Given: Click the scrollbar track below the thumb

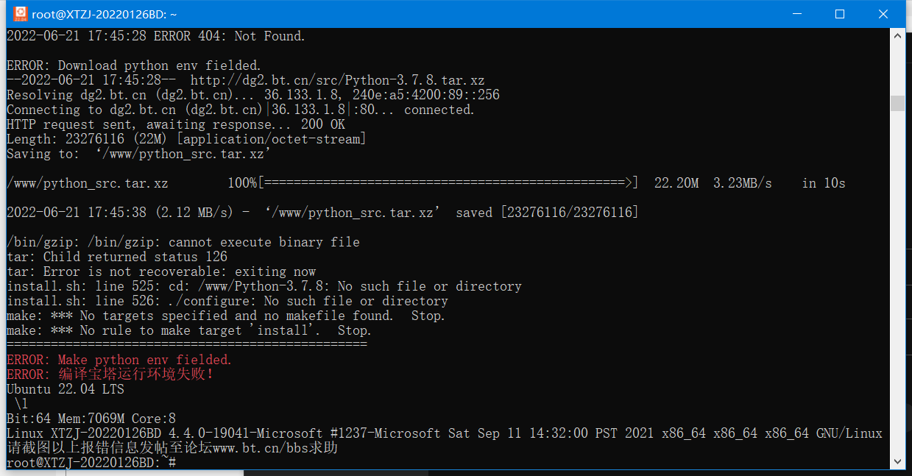Looking at the screenshot, I should 897,283.
